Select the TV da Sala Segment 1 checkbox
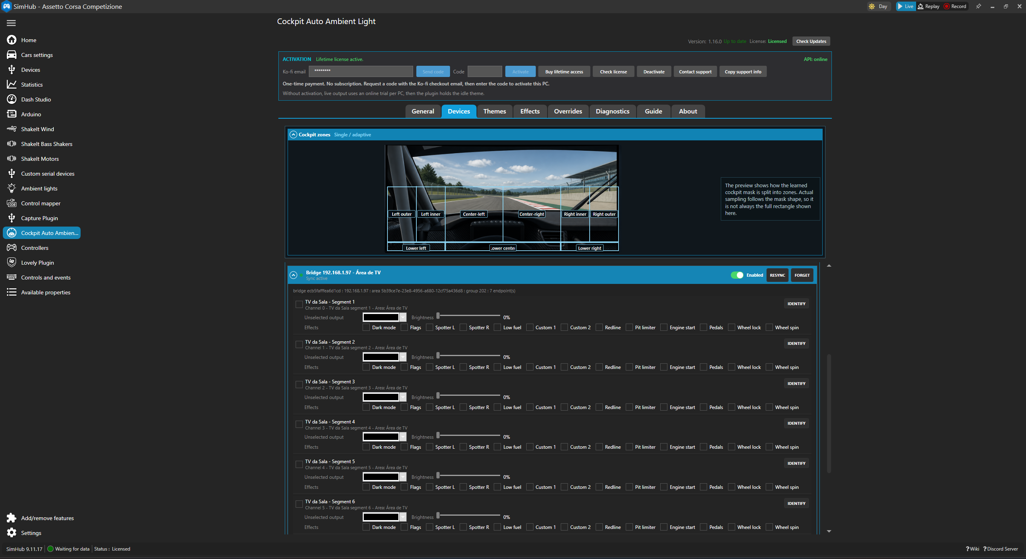This screenshot has width=1026, height=559. pos(299,304)
